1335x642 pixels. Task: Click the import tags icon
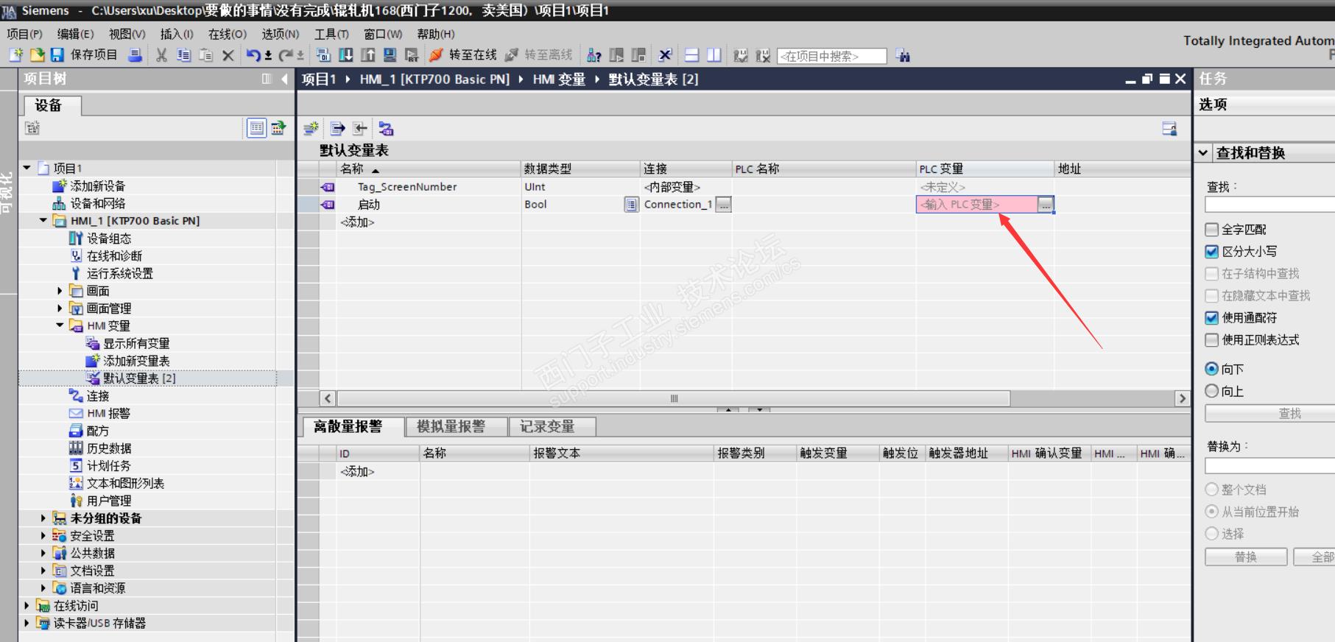point(359,129)
